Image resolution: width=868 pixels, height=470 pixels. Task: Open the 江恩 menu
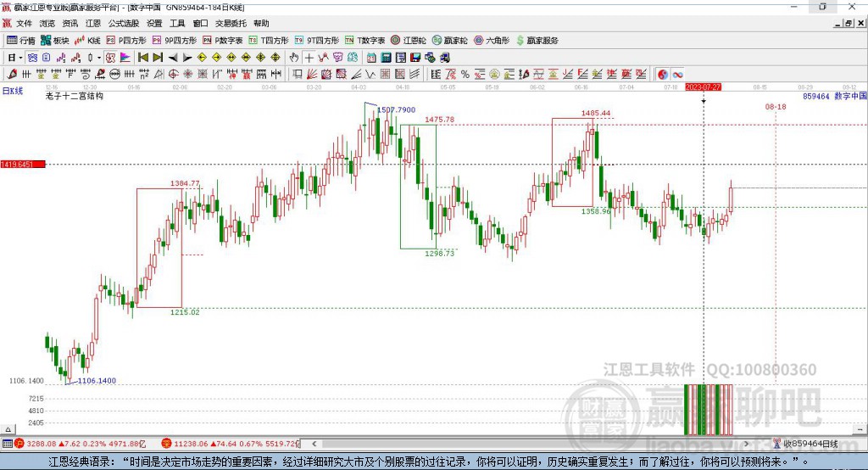[x=93, y=23]
